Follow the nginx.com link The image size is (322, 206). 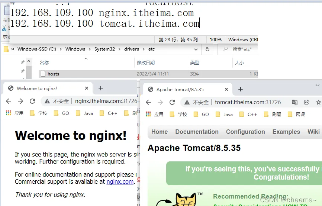120,182
